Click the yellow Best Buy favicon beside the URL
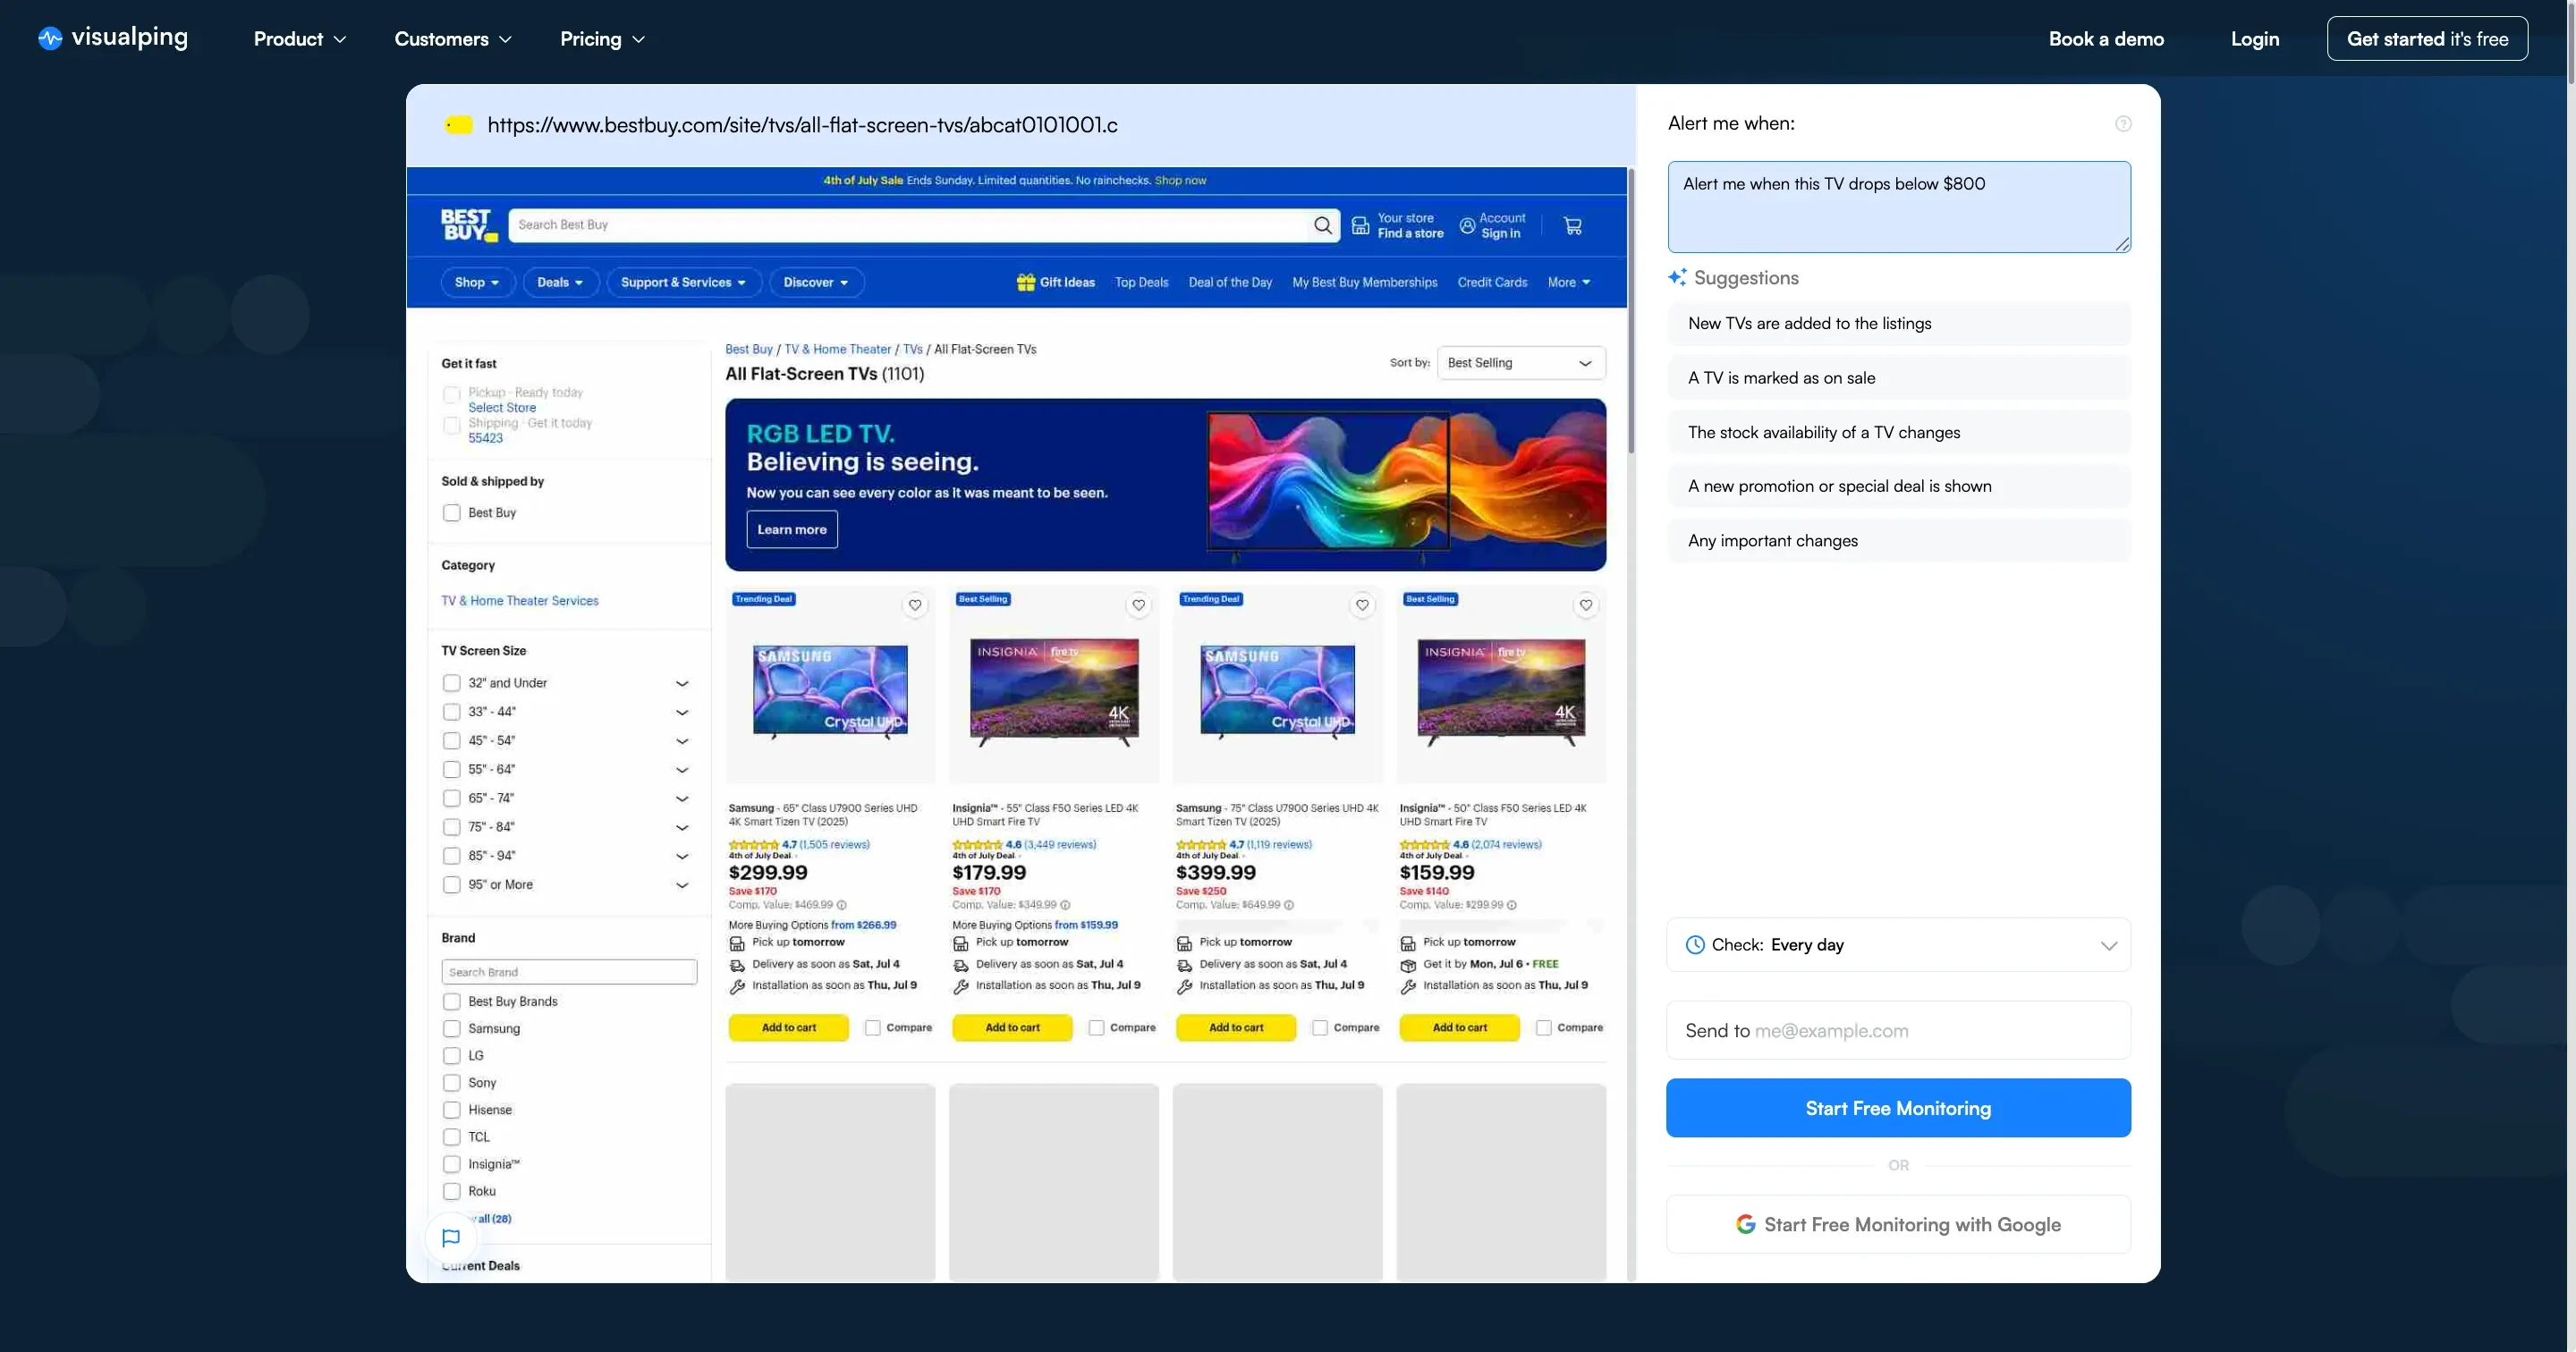This screenshot has height=1352, width=2576. (459, 125)
